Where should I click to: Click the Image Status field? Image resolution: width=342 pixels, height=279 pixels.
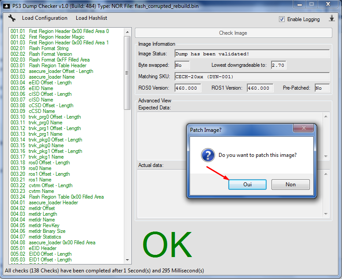[x=252, y=54]
